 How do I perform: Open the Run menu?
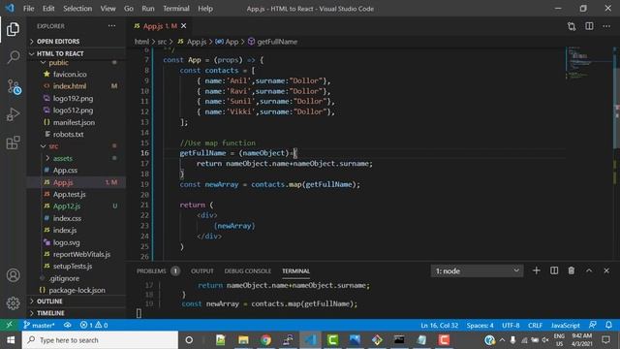(148, 9)
